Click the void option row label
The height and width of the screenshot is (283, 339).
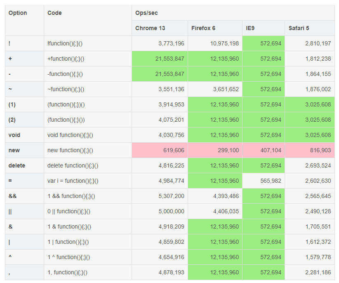coord(14,135)
